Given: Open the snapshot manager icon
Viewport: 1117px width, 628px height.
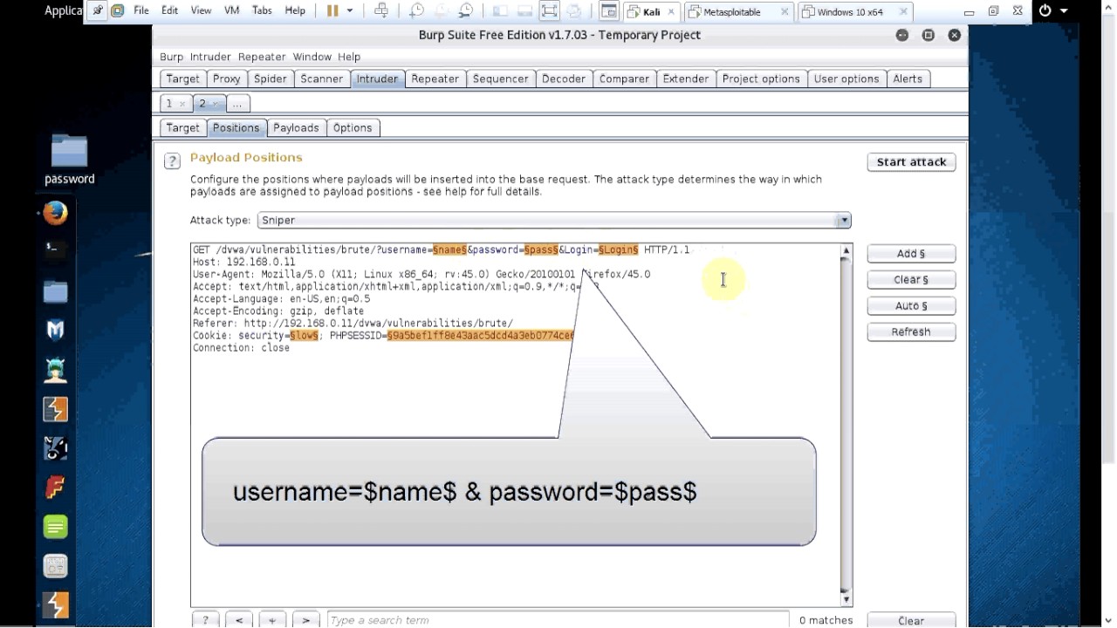Looking at the screenshot, I should [466, 10].
